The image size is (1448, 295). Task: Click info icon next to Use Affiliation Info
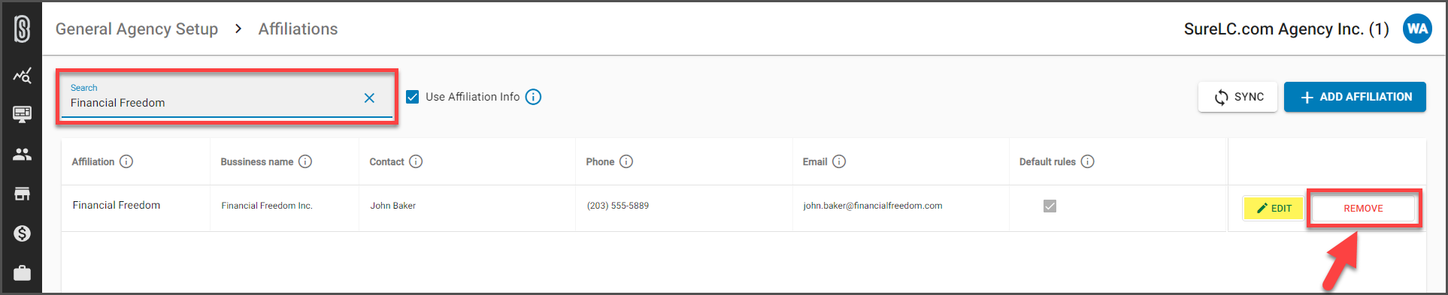(x=533, y=97)
